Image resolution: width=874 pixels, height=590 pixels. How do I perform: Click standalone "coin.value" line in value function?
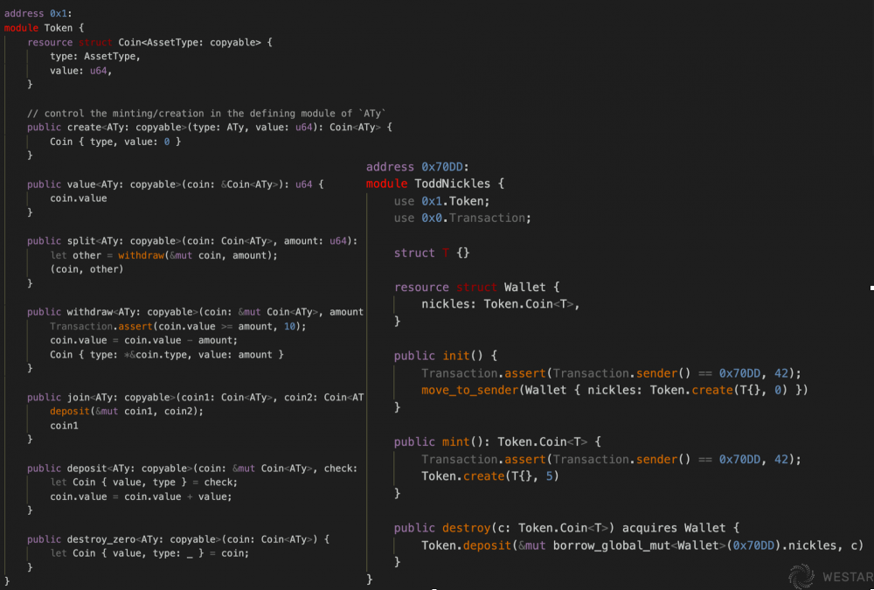pyautogui.click(x=78, y=198)
